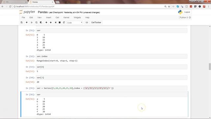The width and height of the screenshot is (211, 119).
Task: Click the RangeIndex output text
Action: 57,61
